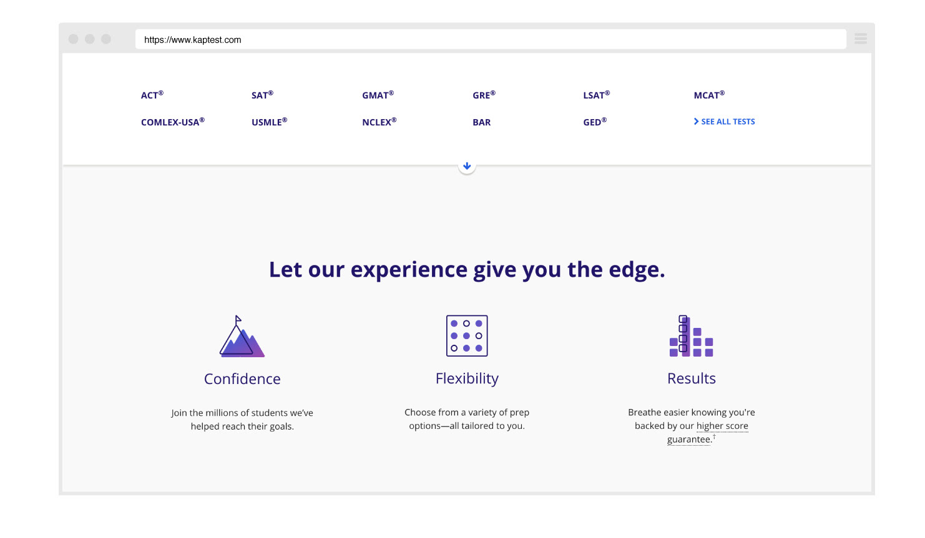Choose the LSAT test link
The height and width of the screenshot is (538, 925).
click(x=597, y=95)
